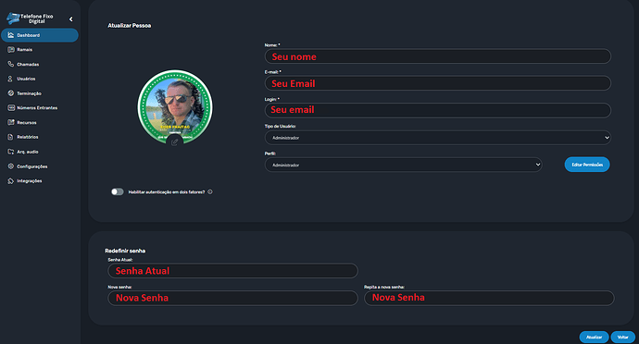Click the Nova senha field
Screen dimensions: 639x344
[232, 298]
